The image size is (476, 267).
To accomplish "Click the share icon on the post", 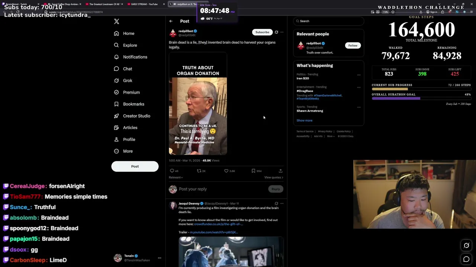I will [281, 171].
